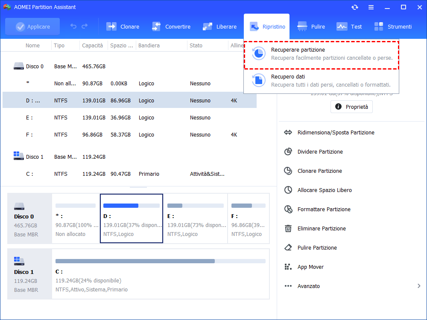Click the Recuperare partizione pie icon
427x320 pixels.
[x=258, y=53]
